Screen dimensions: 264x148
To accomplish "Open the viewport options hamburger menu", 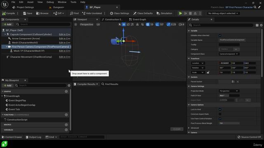I will [x=76, y=25].
